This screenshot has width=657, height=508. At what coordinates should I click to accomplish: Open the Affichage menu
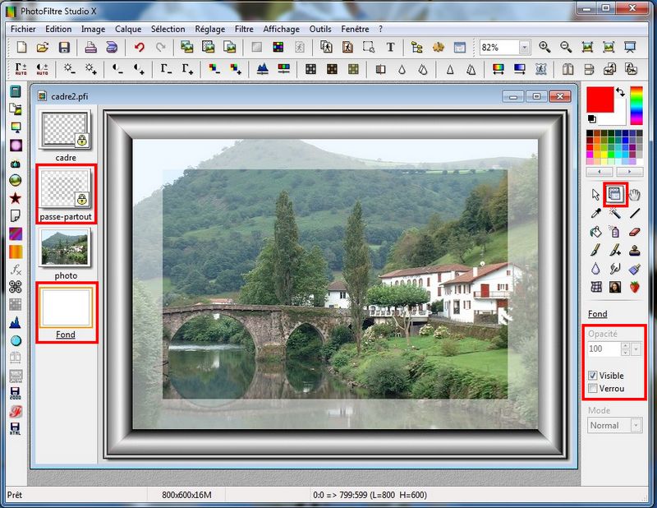point(281,29)
